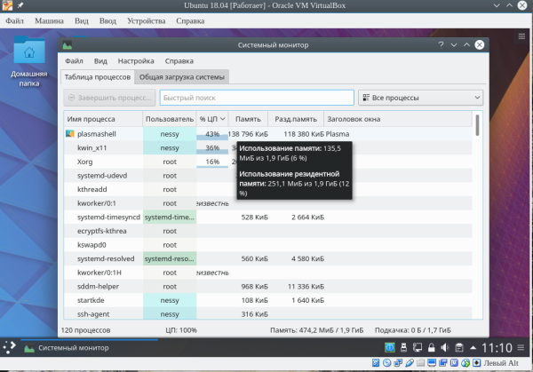Open the clipboard tray icon
Image resolution: width=533 pixels, height=372 pixels.
(459, 347)
